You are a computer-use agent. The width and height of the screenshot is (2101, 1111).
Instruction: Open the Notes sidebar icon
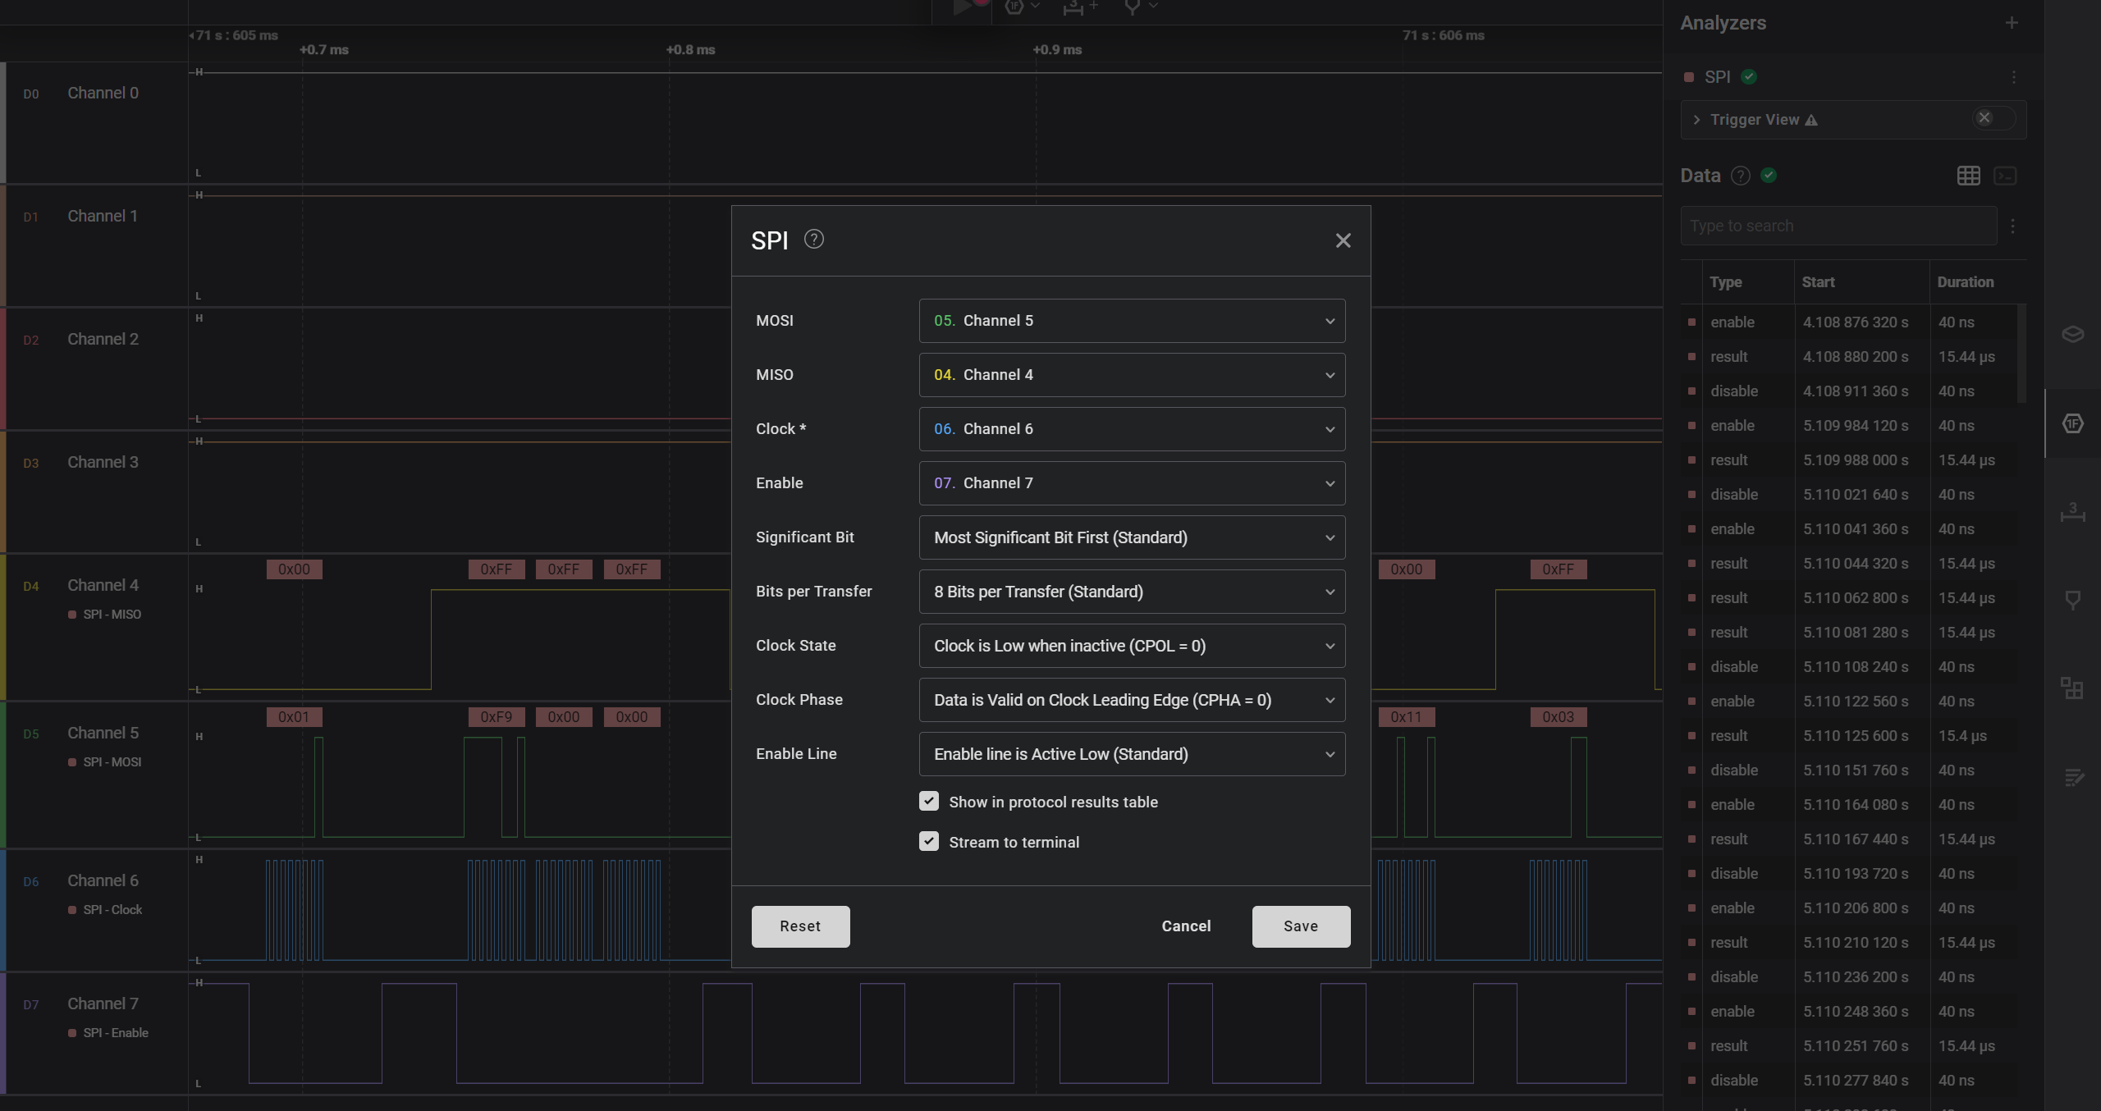pos(2073,777)
